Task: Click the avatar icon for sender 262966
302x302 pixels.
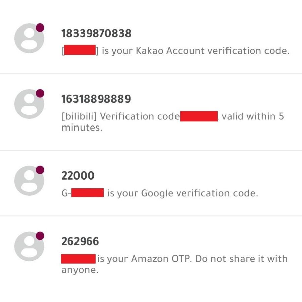Action: pyautogui.click(x=29, y=246)
